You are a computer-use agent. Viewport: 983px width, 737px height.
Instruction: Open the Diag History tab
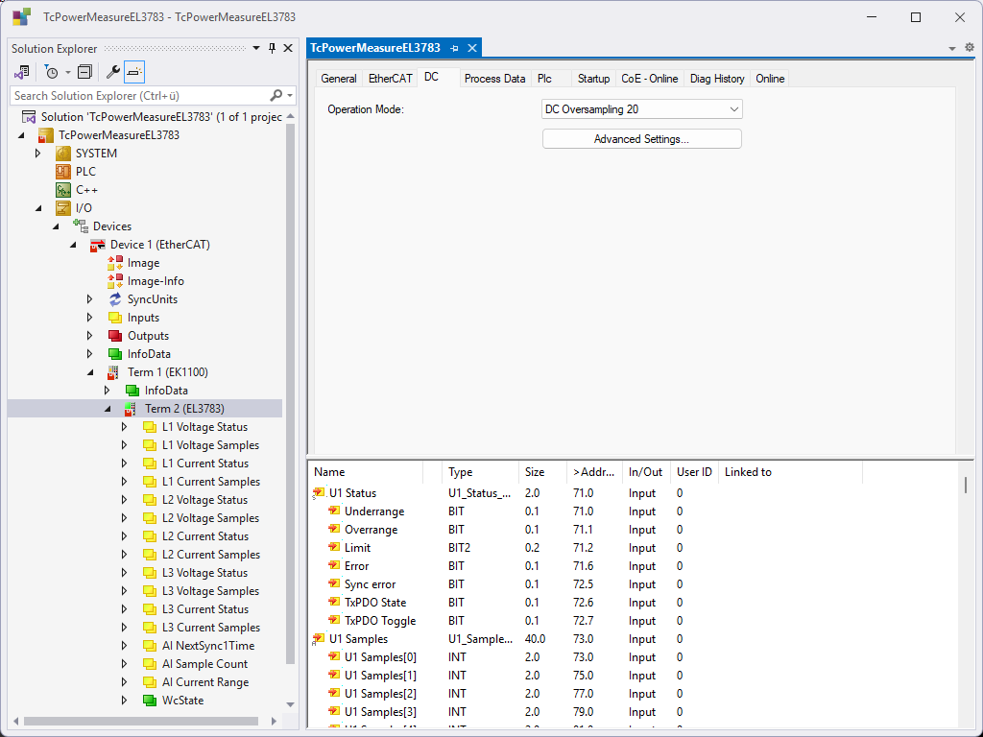(x=717, y=79)
